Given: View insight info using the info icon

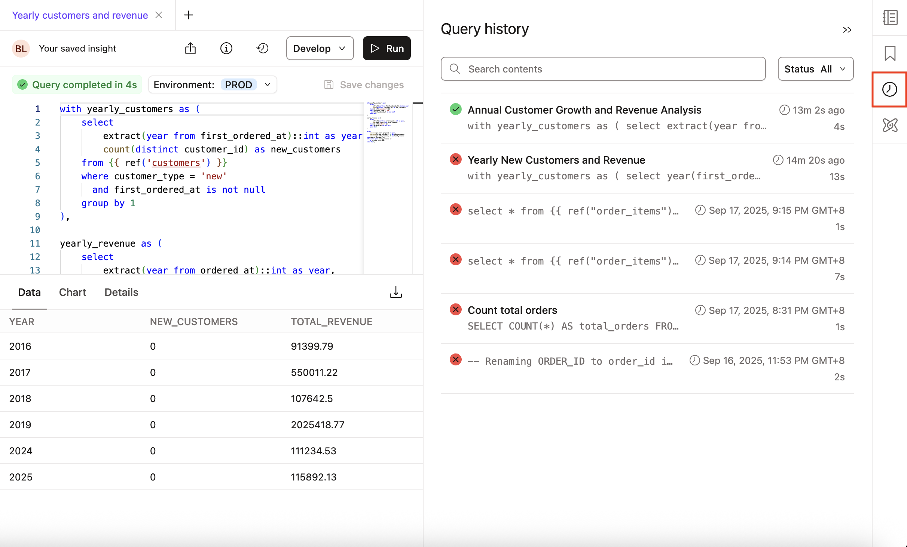Looking at the screenshot, I should pyautogui.click(x=226, y=48).
